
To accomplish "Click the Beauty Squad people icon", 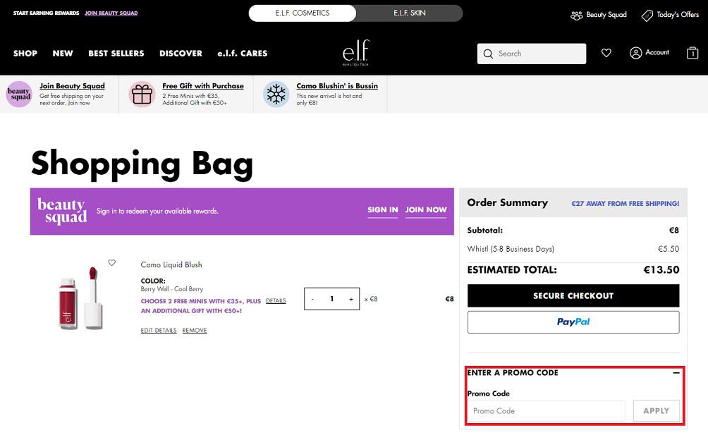I will click(576, 16).
